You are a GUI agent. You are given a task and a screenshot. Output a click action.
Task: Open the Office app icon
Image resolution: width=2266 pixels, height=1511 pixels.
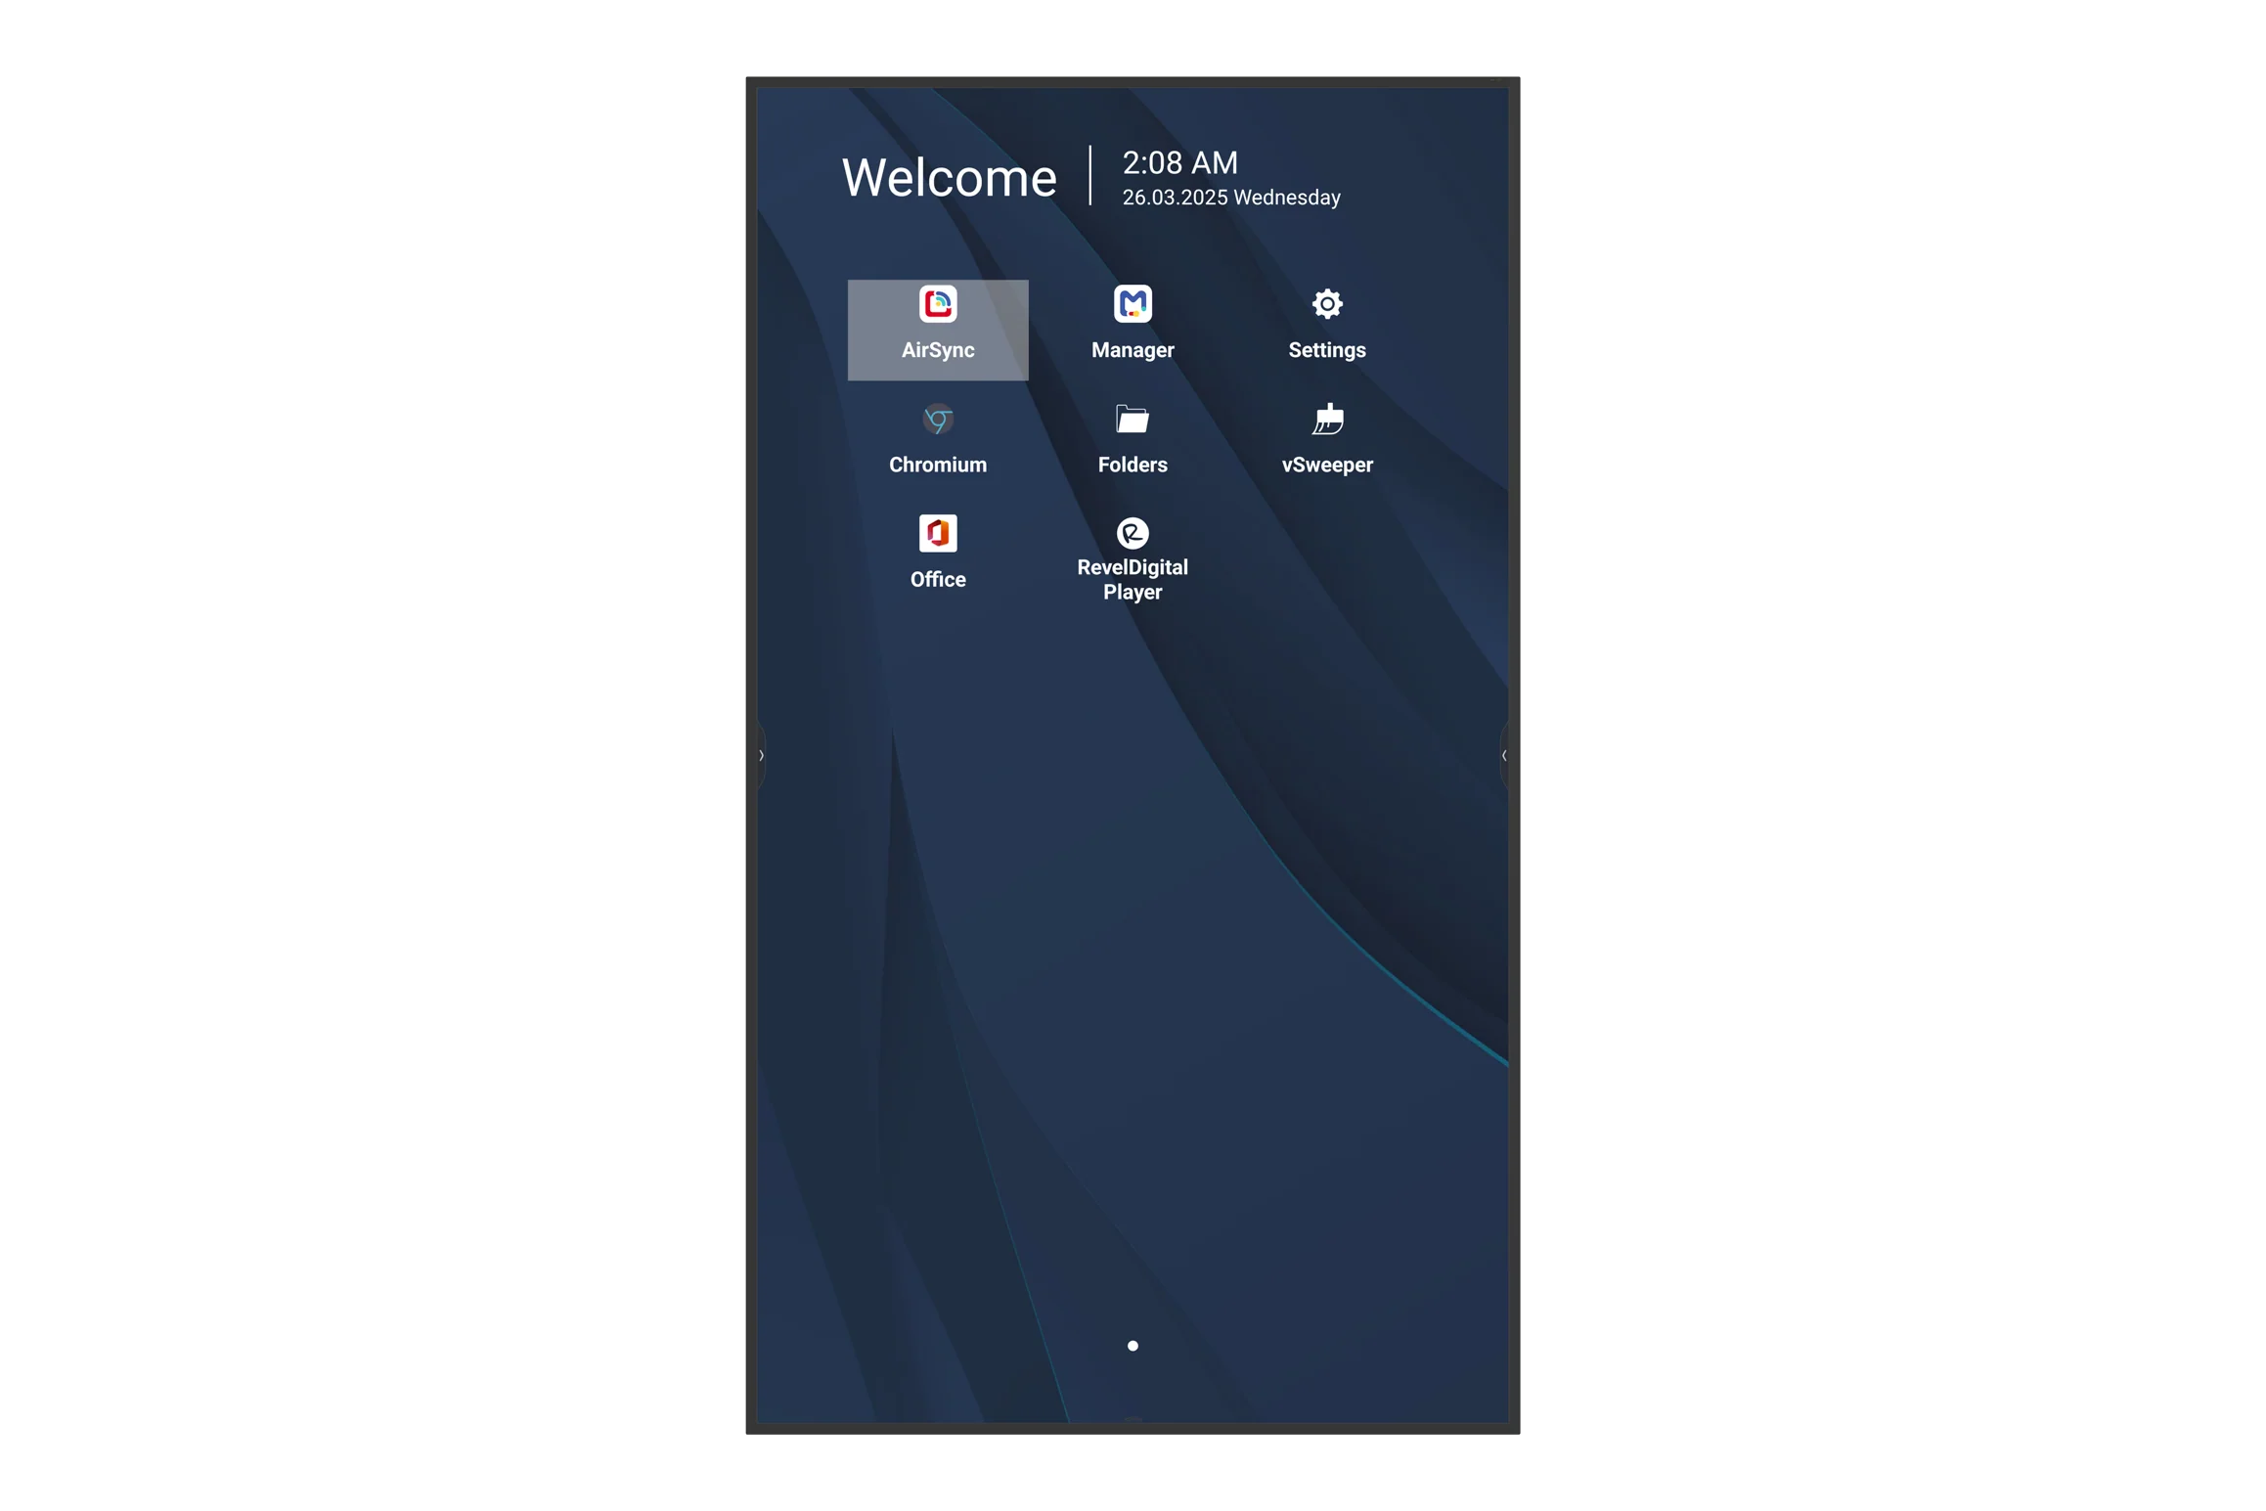938,534
